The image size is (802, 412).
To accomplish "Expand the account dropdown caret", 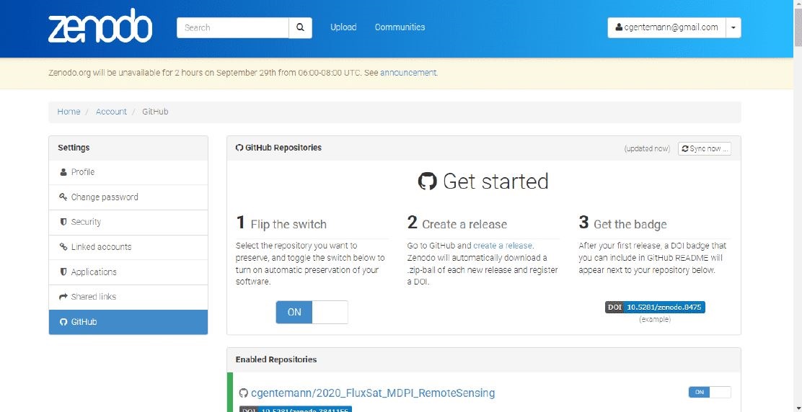I will [733, 27].
